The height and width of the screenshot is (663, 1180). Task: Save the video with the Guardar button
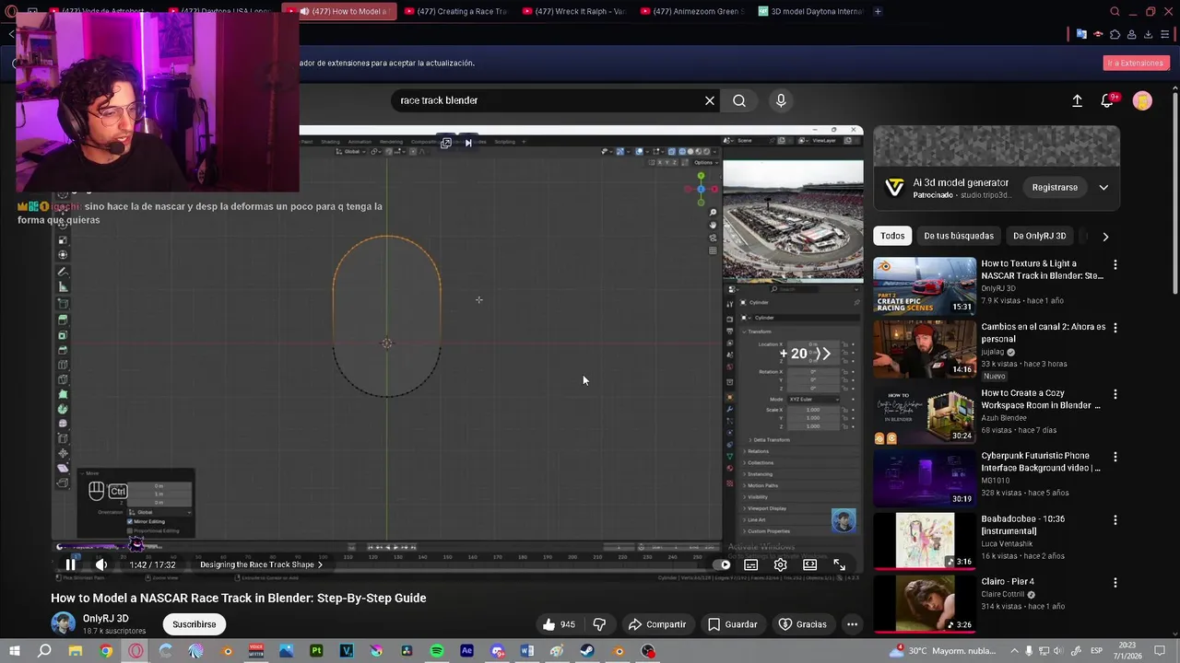(733, 624)
